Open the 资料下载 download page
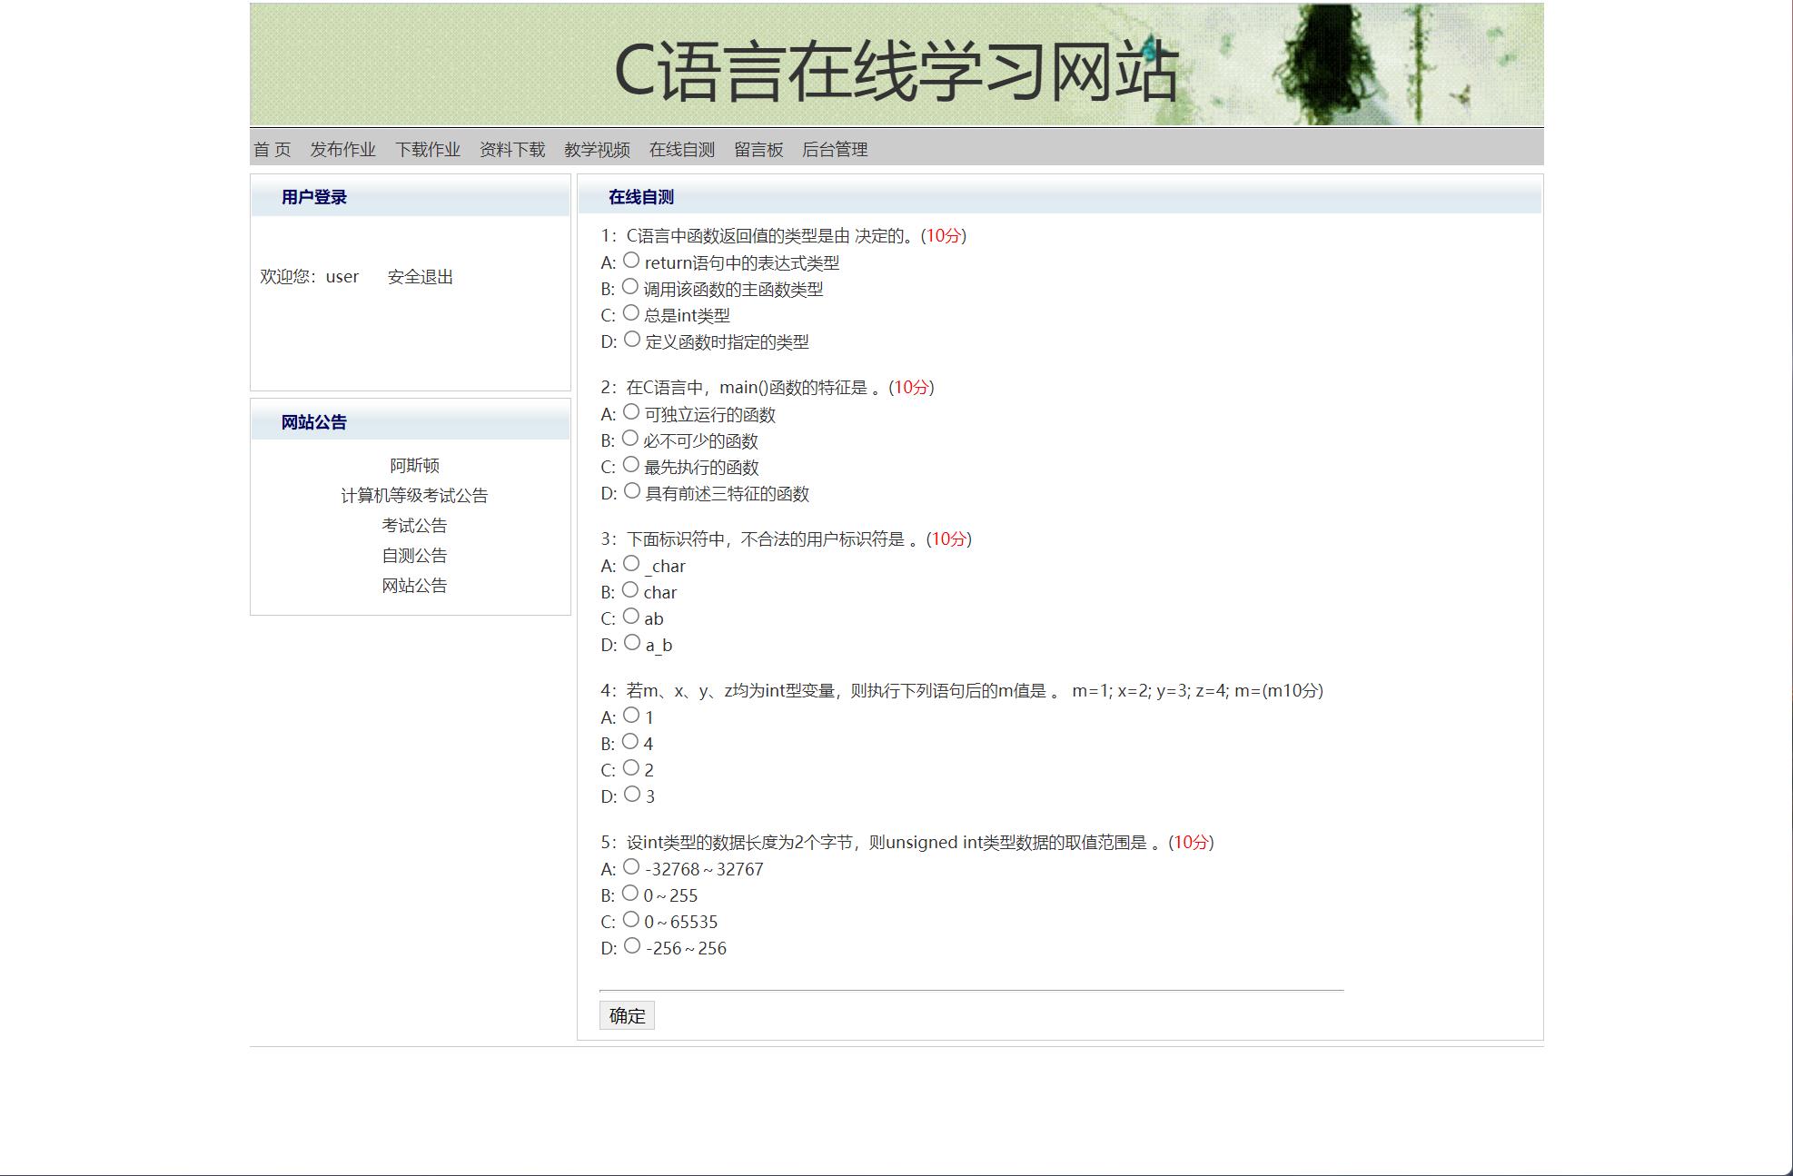Viewport: 1793px width, 1176px height. (x=511, y=149)
